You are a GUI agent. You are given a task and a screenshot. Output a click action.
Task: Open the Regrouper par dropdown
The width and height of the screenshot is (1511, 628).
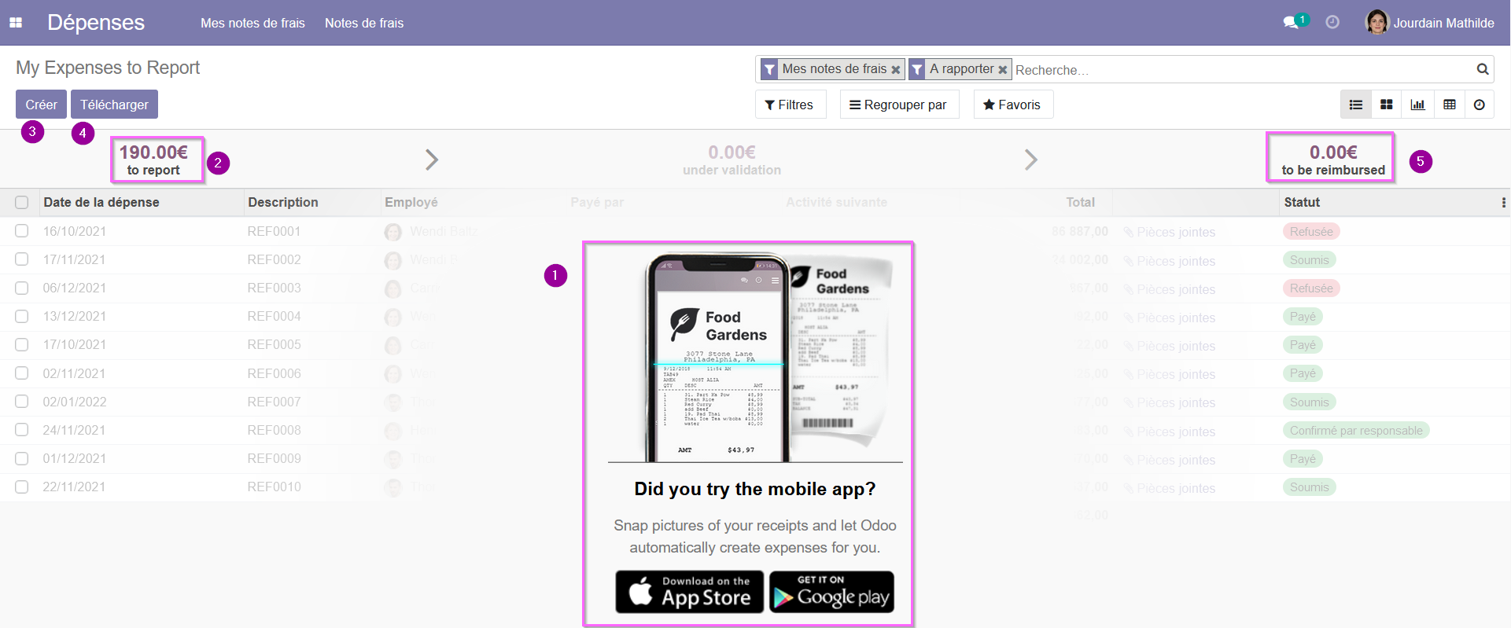(x=899, y=105)
